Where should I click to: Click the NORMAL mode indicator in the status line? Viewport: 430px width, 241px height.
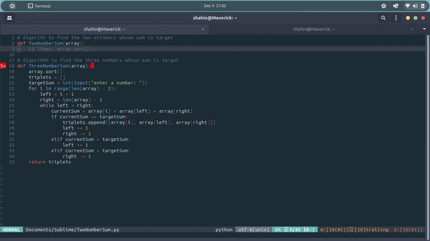[11, 230]
